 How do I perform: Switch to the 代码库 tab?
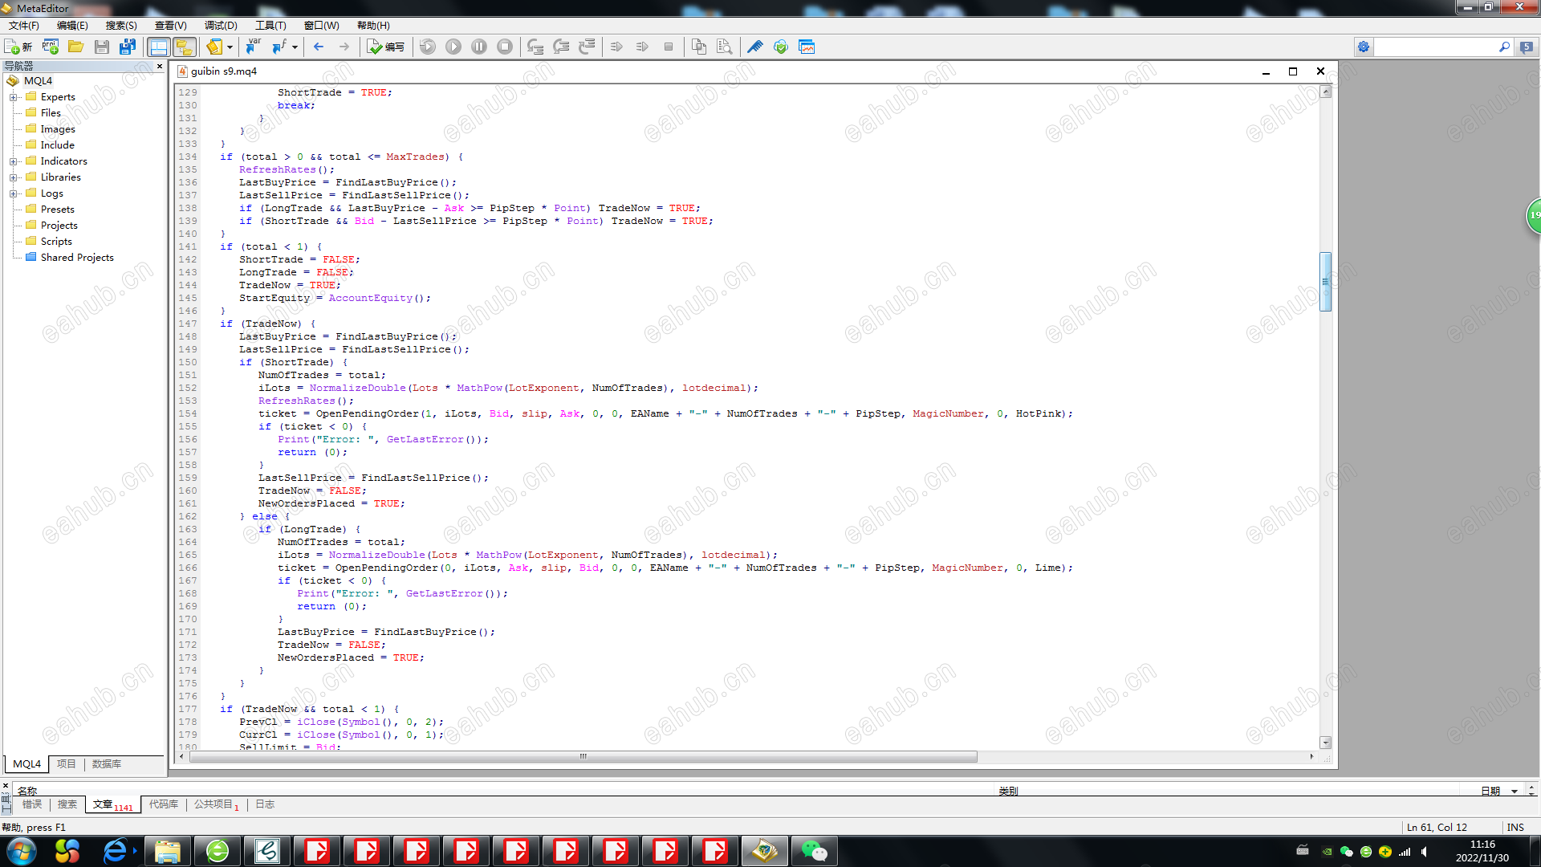164,804
